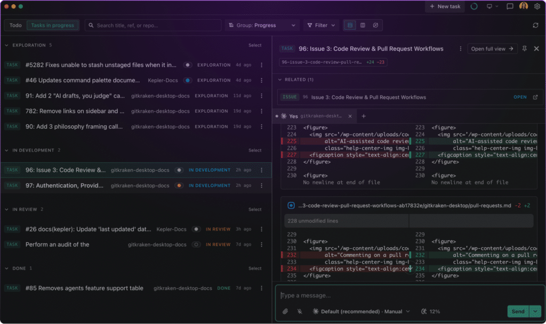Collapse the Related (1) section
Viewport: 546px width, 324px height.
pyautogui.click(x=279, y=80)
